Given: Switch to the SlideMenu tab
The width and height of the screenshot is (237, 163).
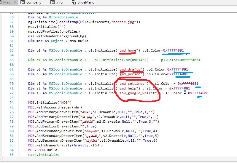Looking at the screenshot, I should point(86,2).
